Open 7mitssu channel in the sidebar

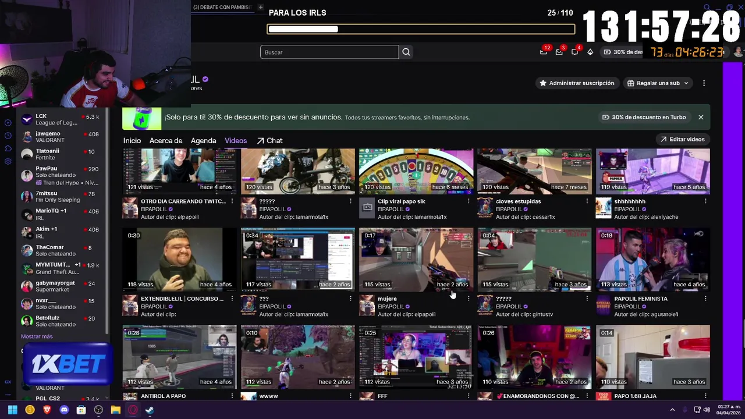[x=61, y=197]
